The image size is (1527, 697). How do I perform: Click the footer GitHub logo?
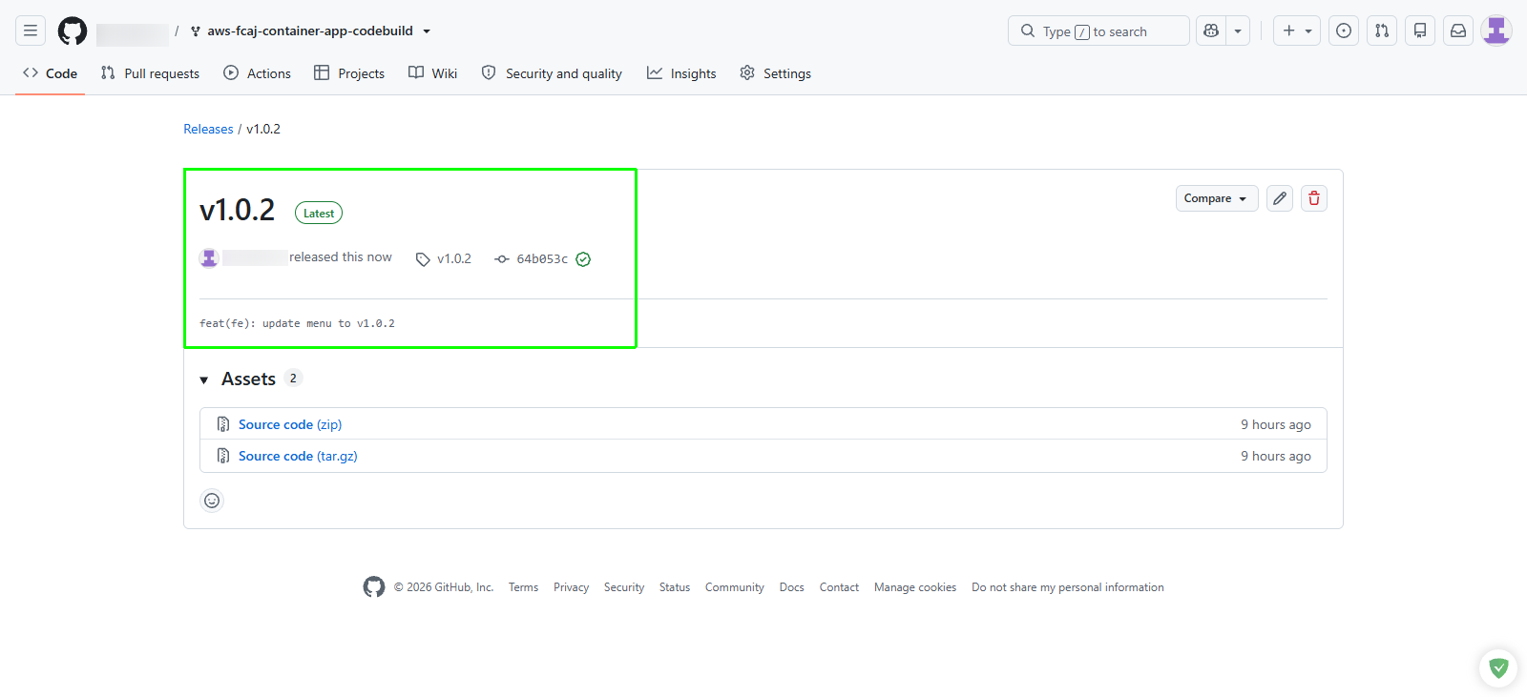pyautogui.click(x=374, y=586)
